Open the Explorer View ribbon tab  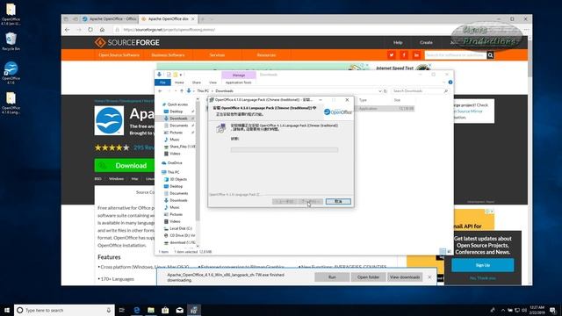pos(213,83)
